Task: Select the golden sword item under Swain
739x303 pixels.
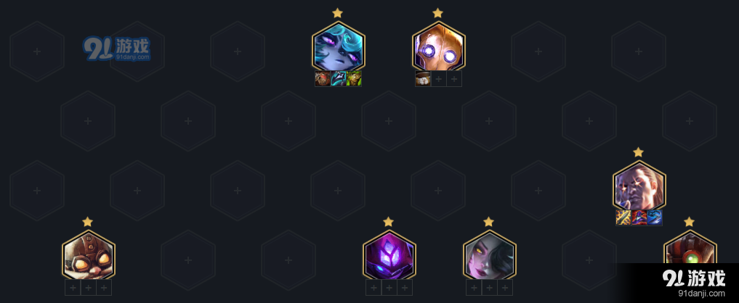Action: pyautogui.click(x=623, y=218)
